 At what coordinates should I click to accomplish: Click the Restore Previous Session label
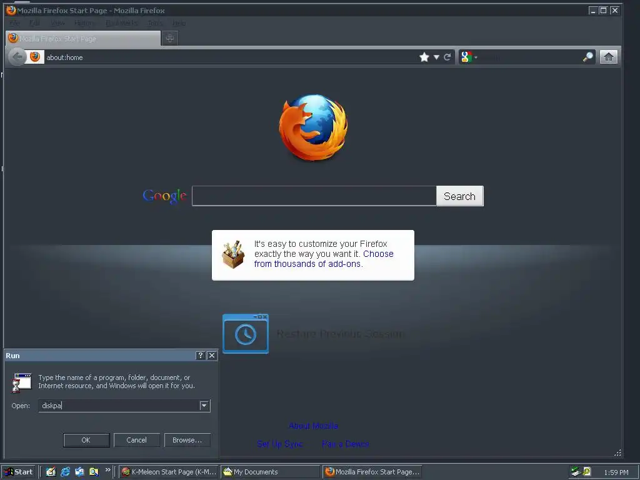tap(340, 334)
